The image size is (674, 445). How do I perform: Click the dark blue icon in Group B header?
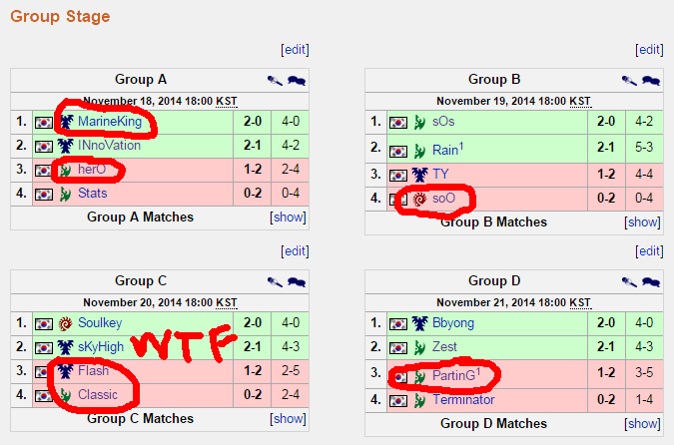[651, 81]
